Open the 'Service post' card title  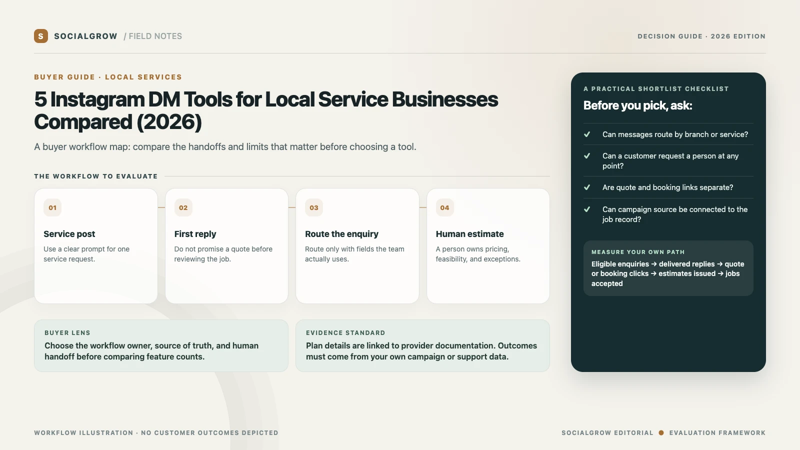(x=69, y=234)
